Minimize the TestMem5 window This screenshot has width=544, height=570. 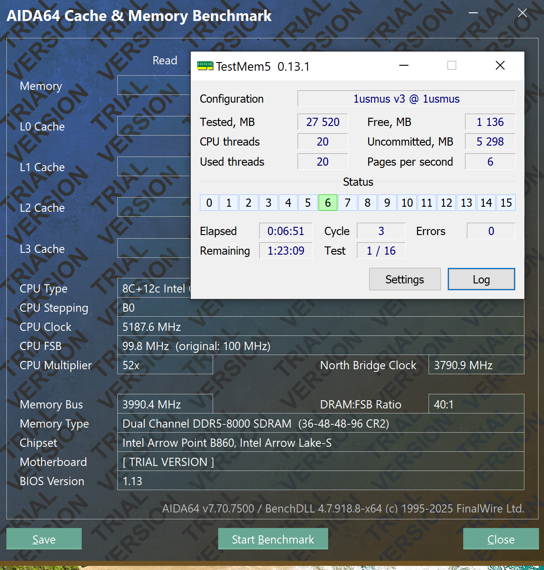[404, 66]
